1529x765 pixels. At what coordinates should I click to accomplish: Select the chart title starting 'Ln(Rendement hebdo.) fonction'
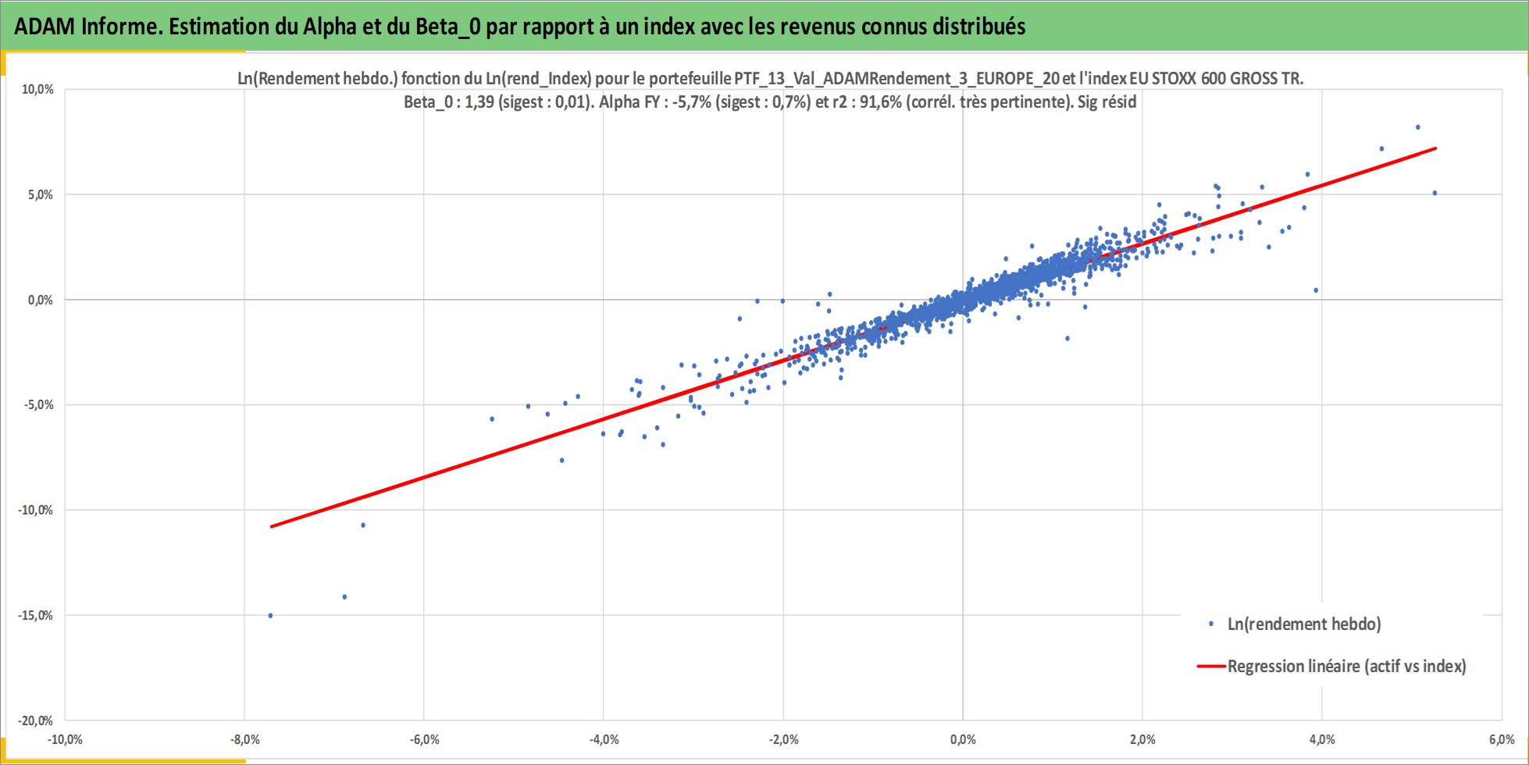tap(771, 78)
